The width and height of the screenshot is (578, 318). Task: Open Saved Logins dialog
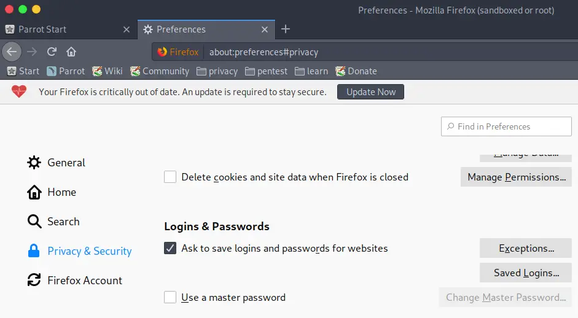pos(526,273)
